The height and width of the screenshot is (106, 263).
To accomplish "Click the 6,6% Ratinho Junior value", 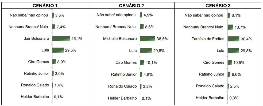I will point(236,74).
